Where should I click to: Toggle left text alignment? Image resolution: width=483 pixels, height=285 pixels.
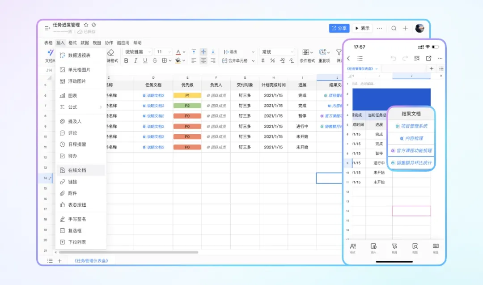tap(194, 61)
